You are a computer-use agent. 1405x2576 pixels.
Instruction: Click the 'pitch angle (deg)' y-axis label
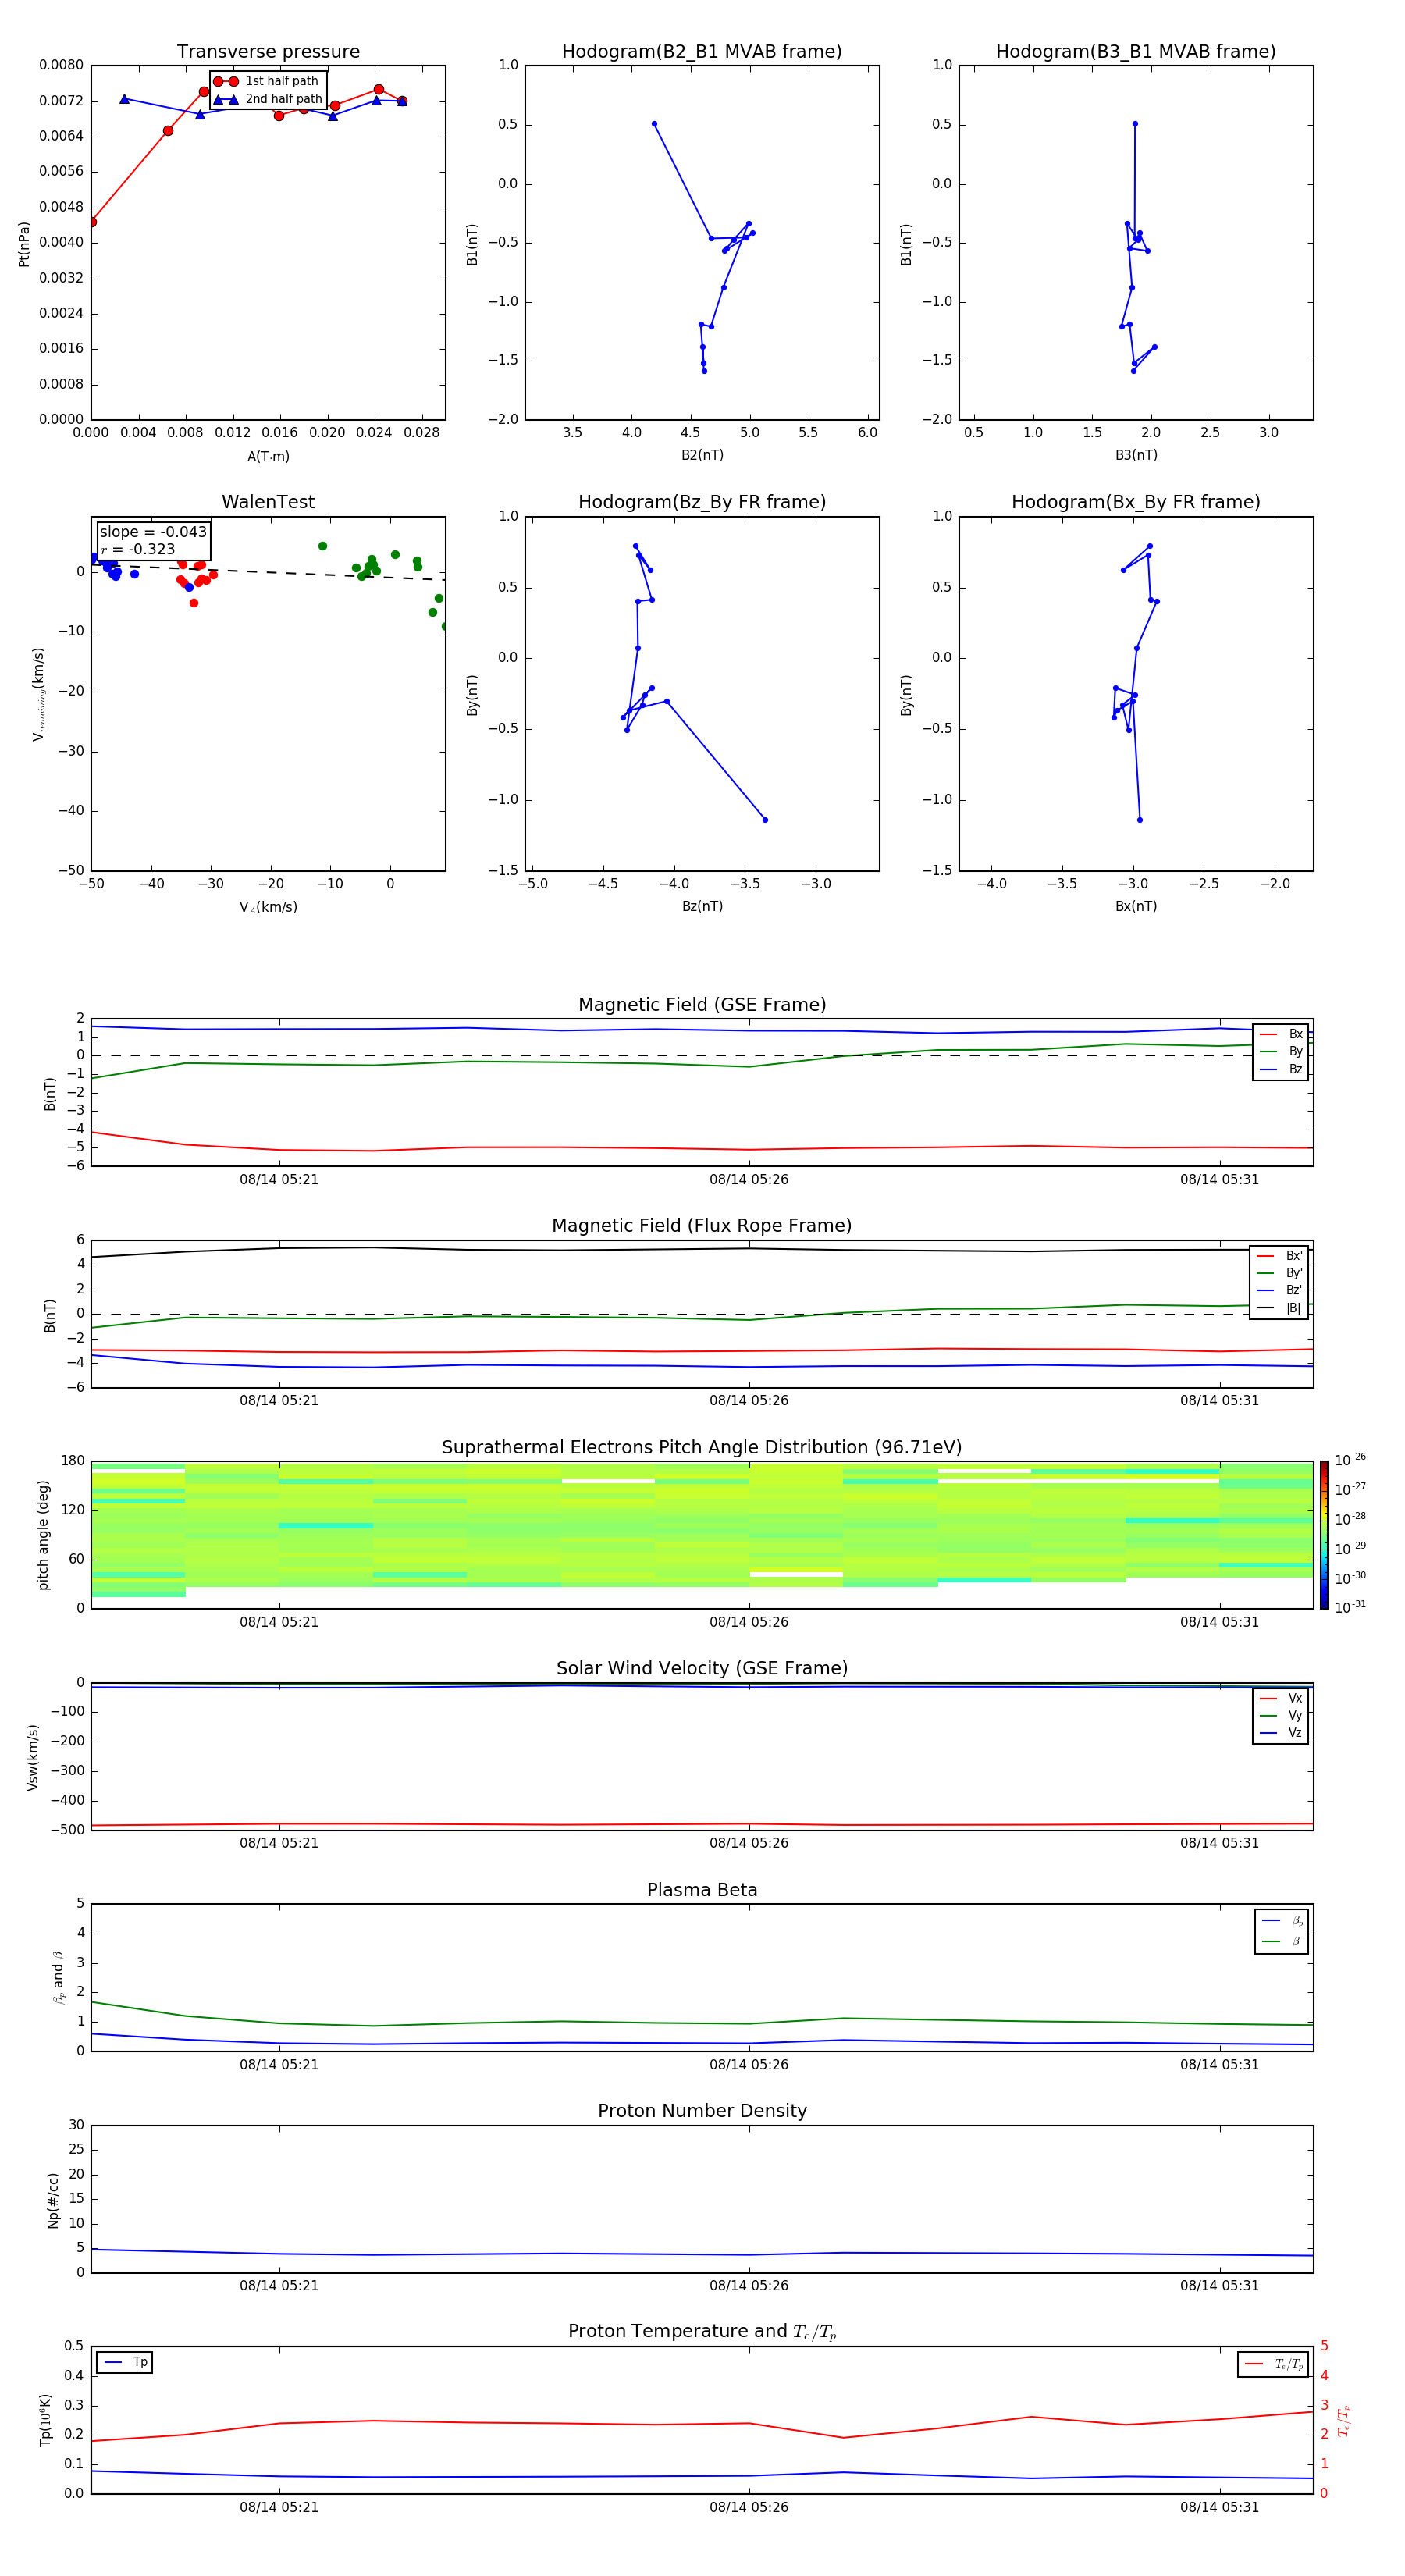[x=43, y=1534]
